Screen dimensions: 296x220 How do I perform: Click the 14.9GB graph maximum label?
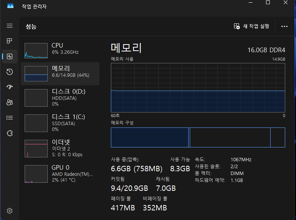[x=278, y=59]
